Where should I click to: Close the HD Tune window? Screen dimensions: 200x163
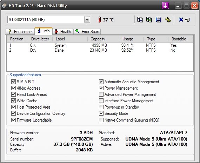pos(194,6)
